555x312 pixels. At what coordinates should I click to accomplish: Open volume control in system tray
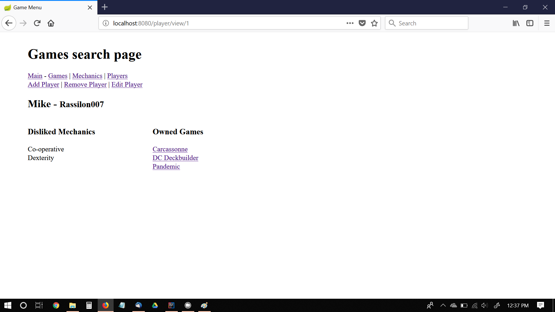[484, 305]
